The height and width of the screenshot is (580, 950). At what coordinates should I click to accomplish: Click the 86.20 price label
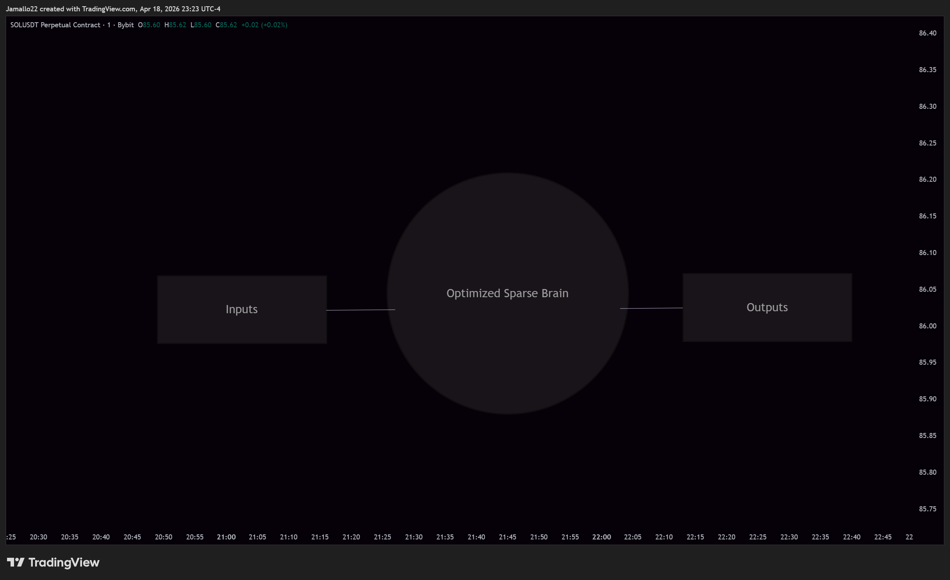928,179
